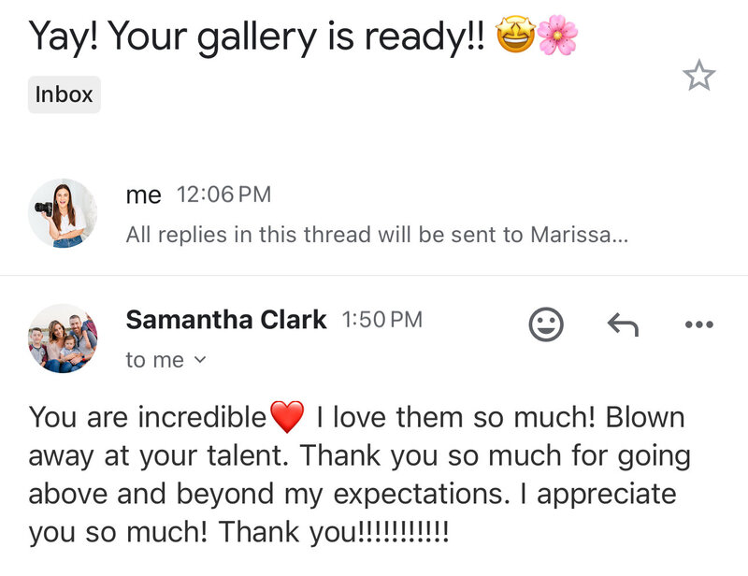Open more options for Samantha's message
Screen dimensions: 748x576
(698, 324)
